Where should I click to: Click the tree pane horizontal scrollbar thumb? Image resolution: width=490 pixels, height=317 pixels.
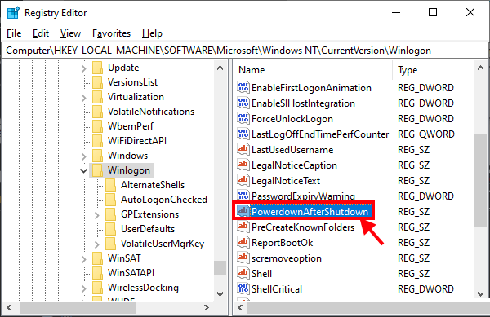click(78, 308)
